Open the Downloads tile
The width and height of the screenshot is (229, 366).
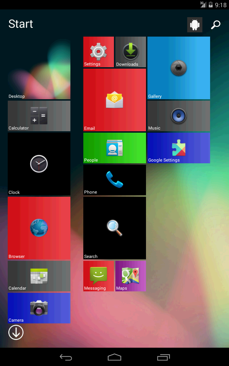[131, 52]
